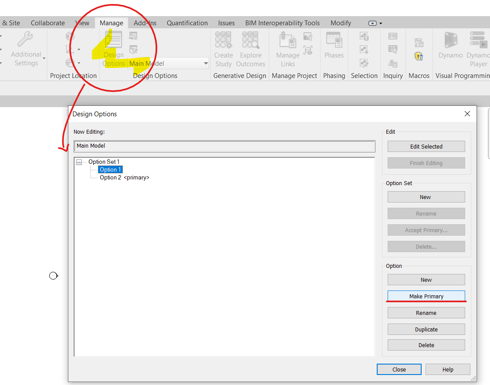Open Help for Design Options dialog
Viewport: 490px width, 385px height.
[x=448, y=369]
